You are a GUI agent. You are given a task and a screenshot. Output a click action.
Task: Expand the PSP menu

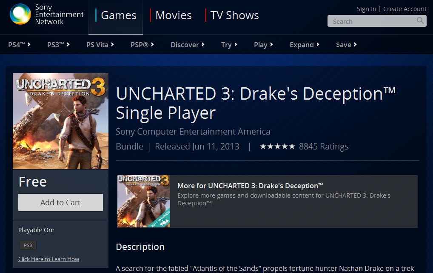pyautogui.click(x=142, y=45)
